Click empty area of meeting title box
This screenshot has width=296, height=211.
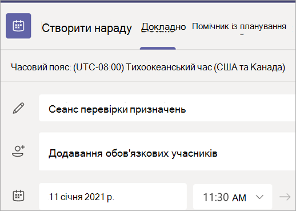[x=240, y=108]
